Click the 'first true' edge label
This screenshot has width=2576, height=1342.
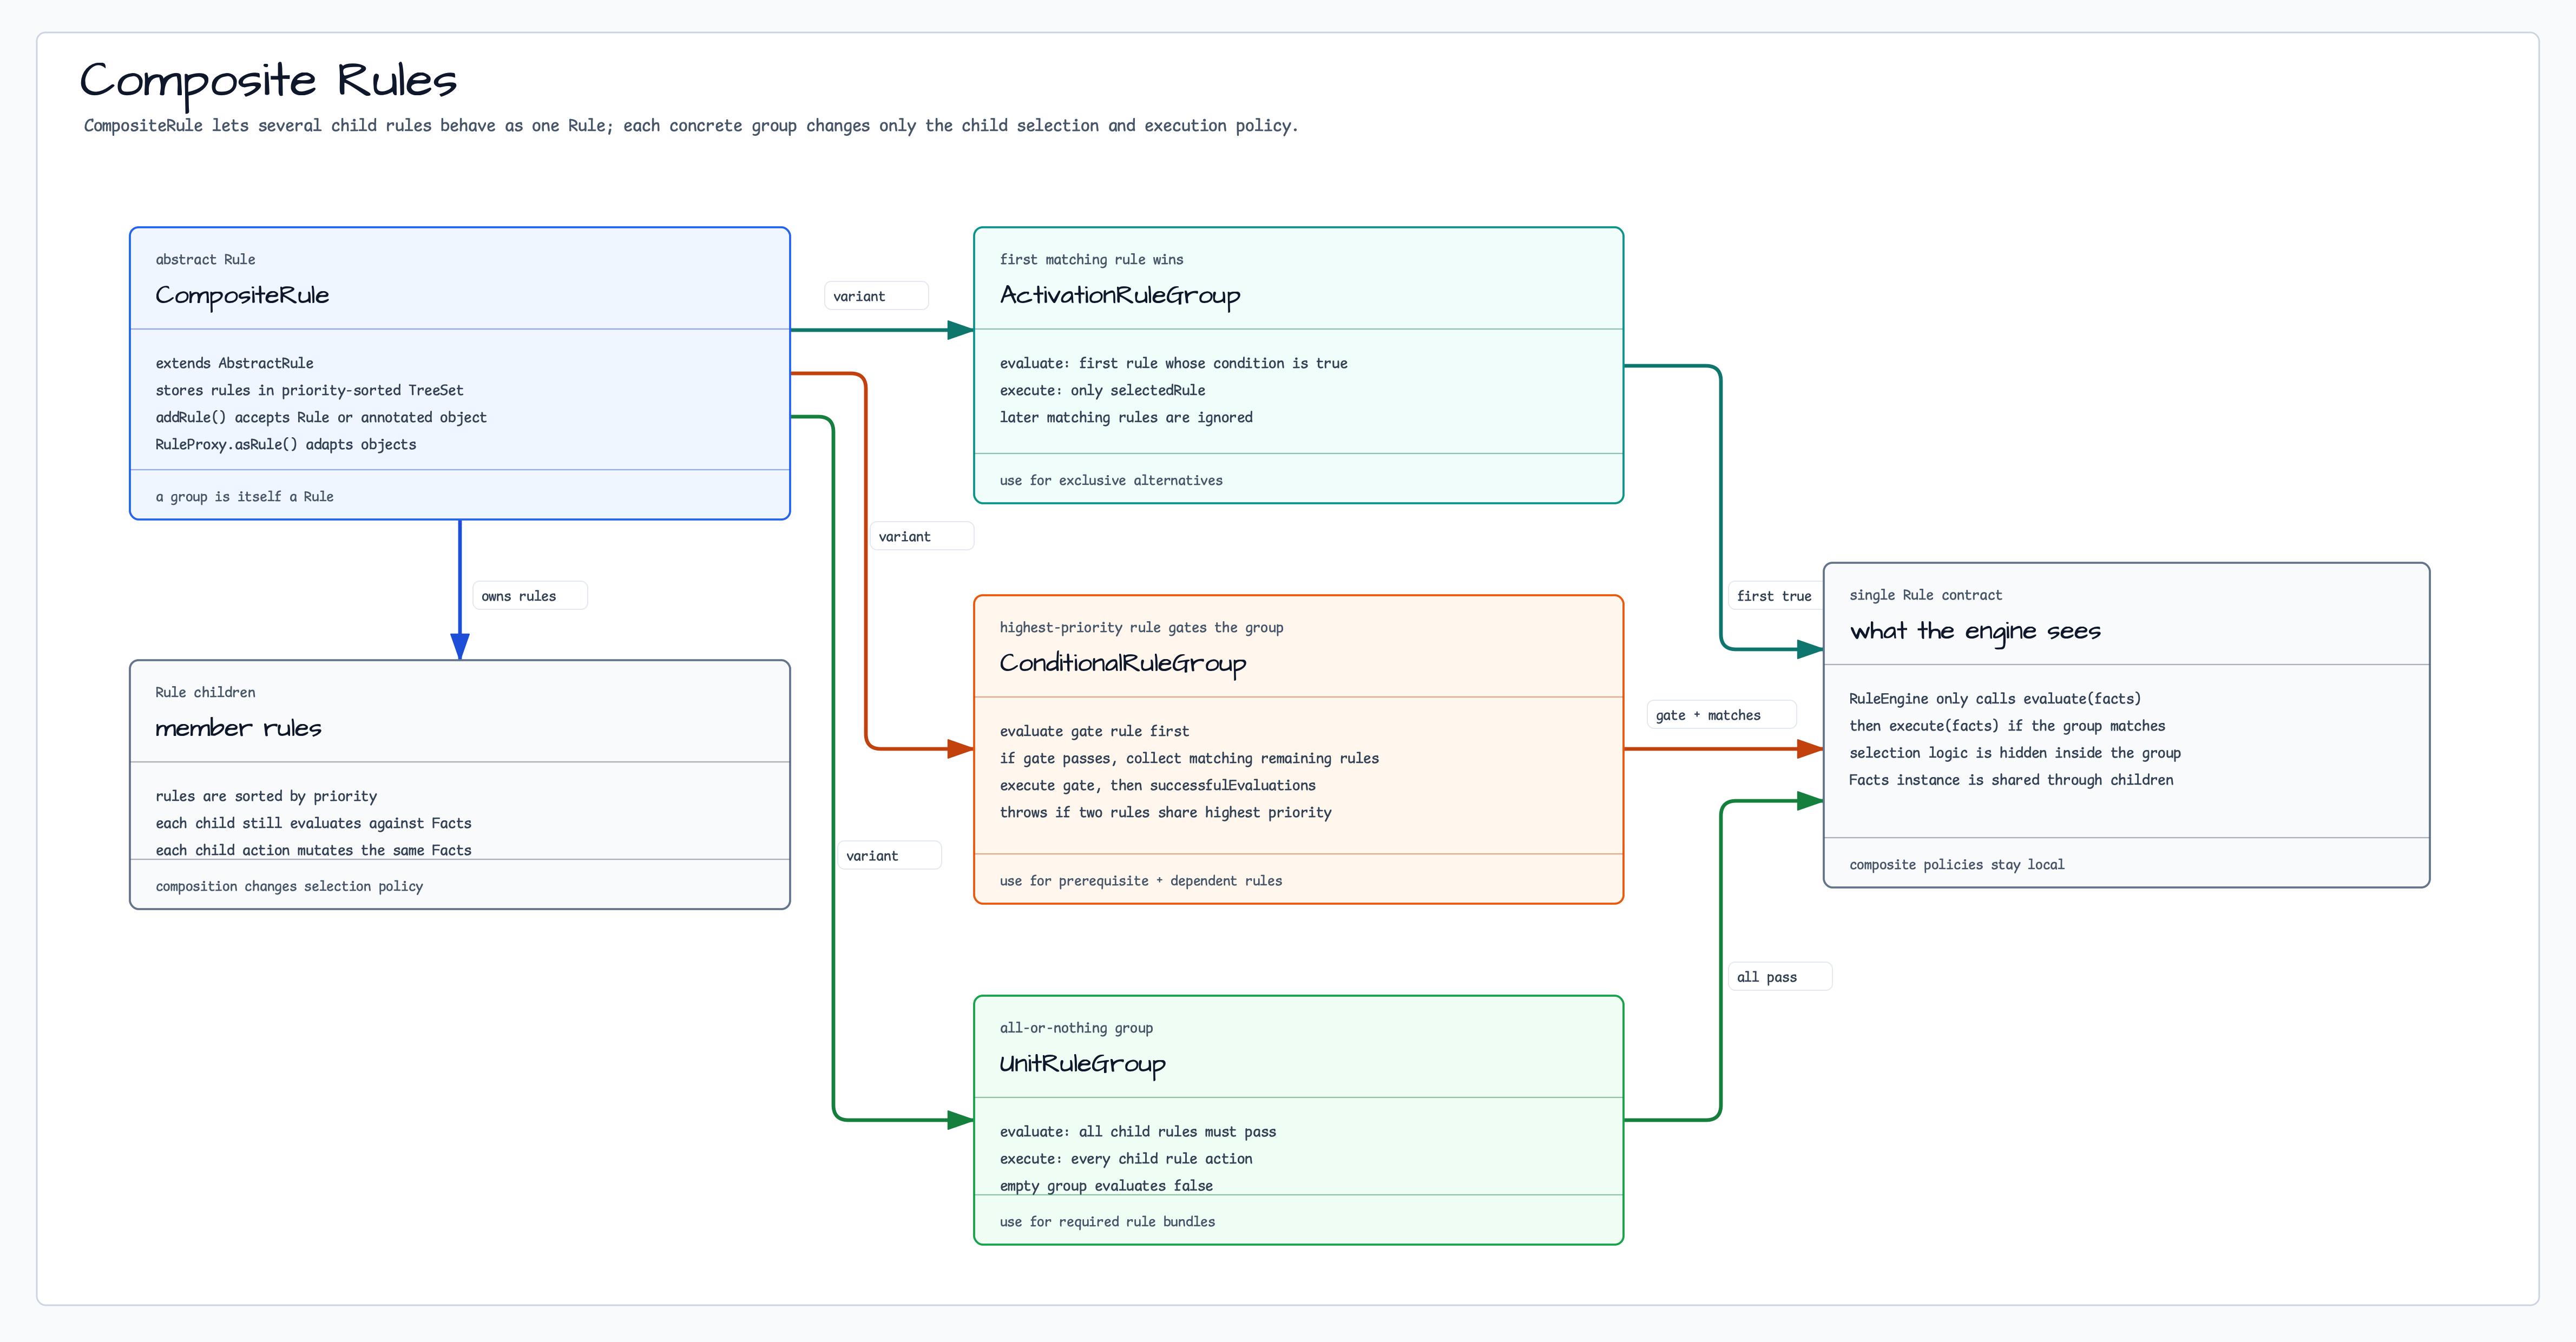point(1775,596)
